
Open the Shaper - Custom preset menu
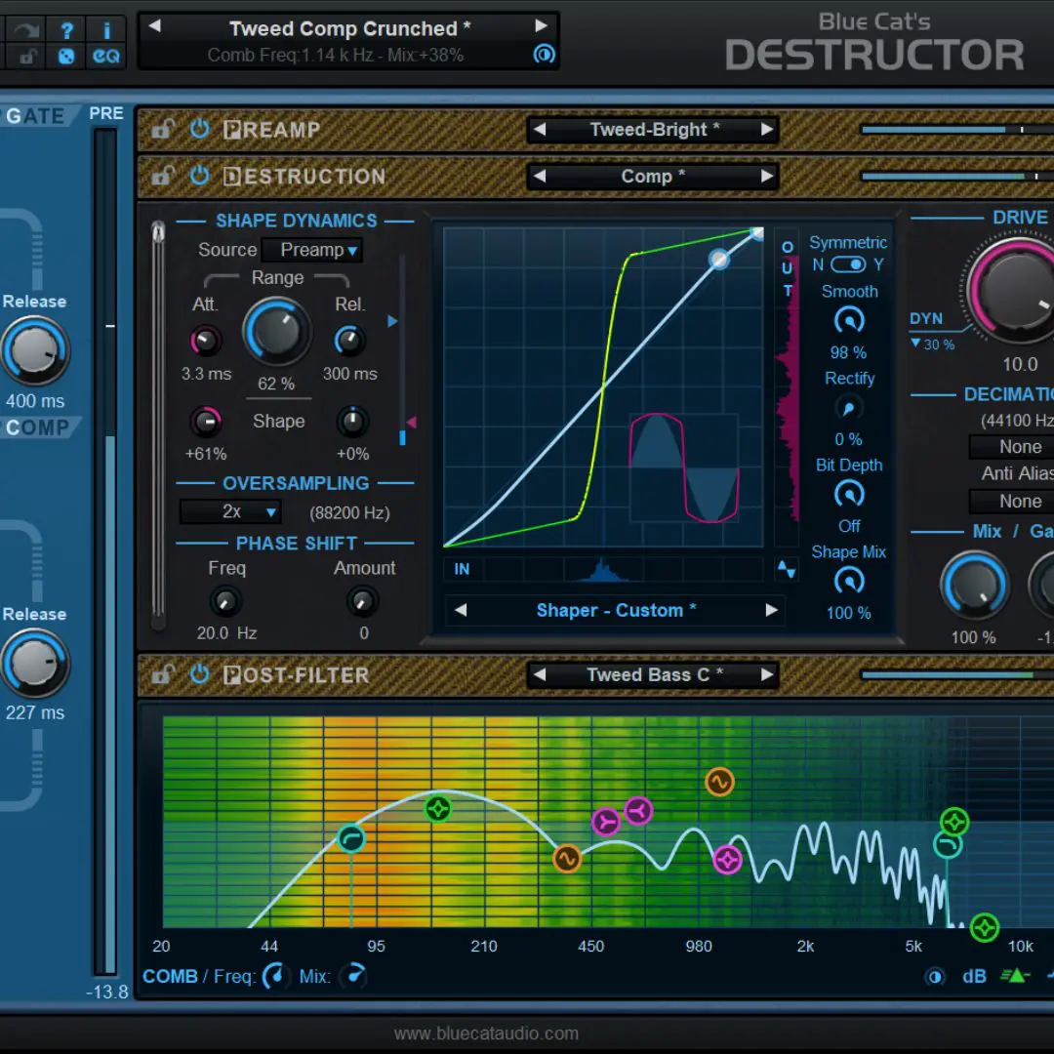[616, 610]
